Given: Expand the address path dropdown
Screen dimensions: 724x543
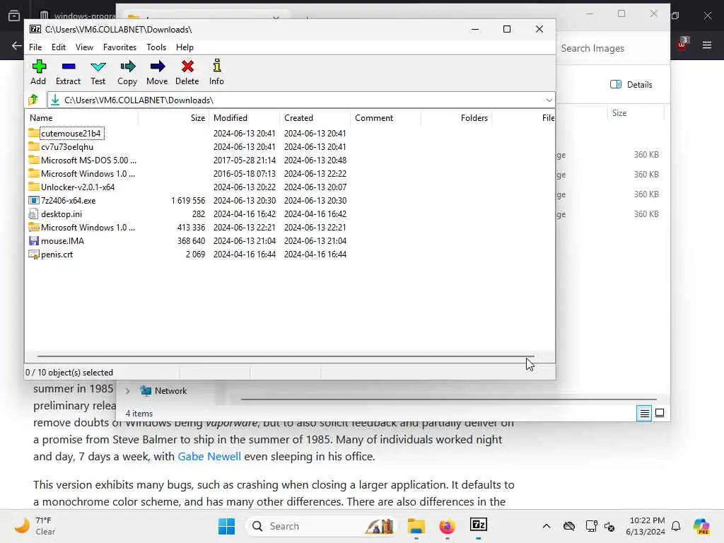Looking at the screenshot, I should (x=549, y=100).
